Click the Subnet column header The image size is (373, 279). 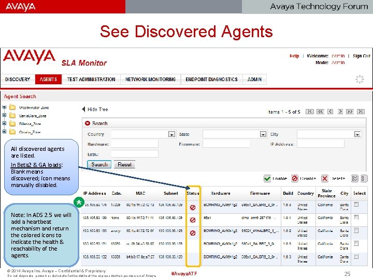click(171, 193)
